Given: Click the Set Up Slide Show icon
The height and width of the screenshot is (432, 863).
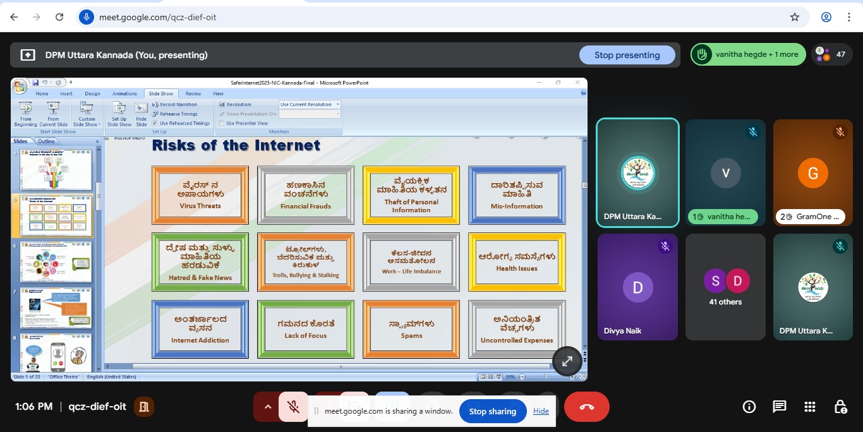Looking at the screenshot, I should tap(119, 114).
